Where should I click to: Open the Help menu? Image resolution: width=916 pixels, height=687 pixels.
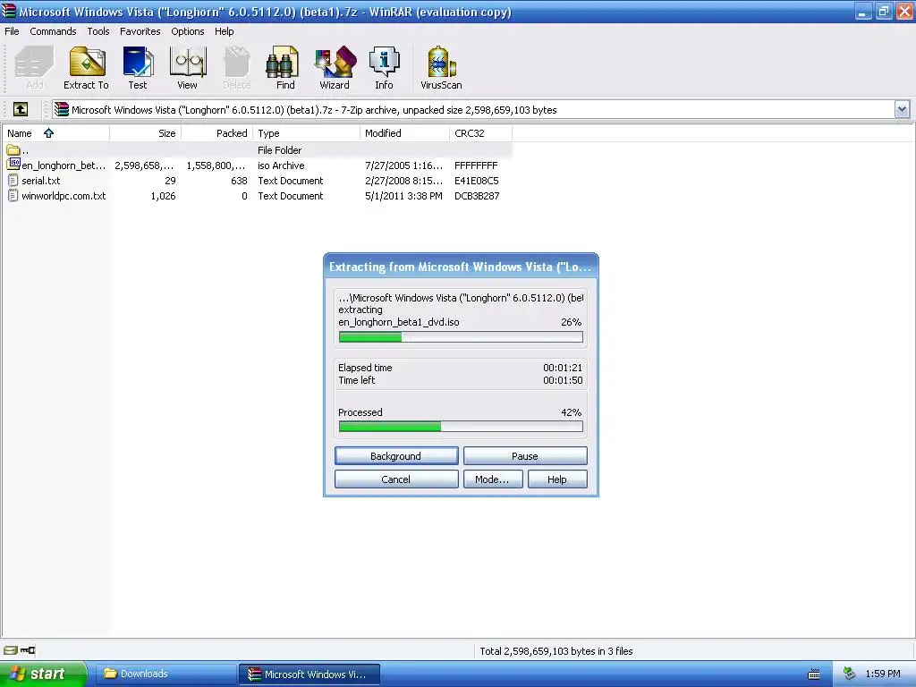225,31
